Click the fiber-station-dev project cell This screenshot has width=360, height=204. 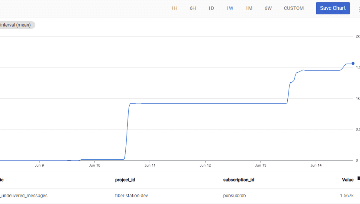(x=131, y=196)
